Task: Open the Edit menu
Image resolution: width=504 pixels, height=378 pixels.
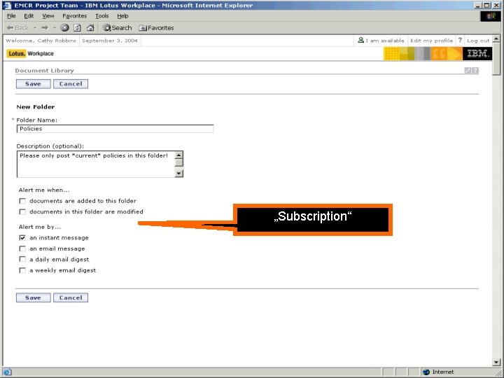Action: (x=29, y=15)
